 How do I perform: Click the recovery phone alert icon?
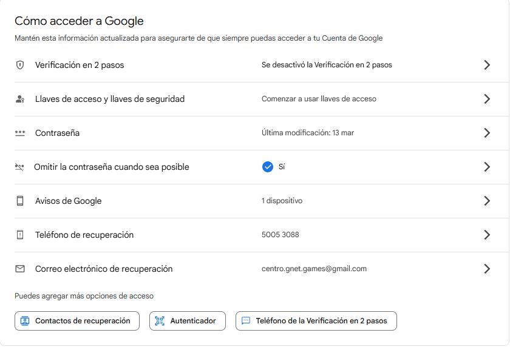coord(20,235)
